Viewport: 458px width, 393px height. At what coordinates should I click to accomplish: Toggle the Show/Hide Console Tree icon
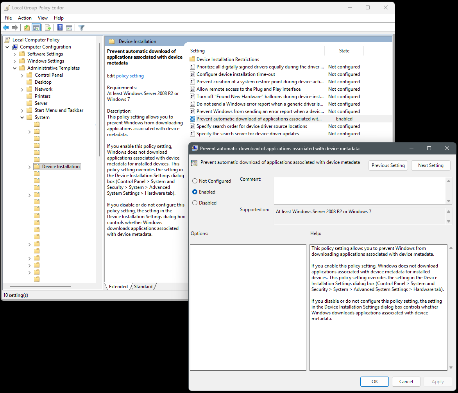(36, 28)
